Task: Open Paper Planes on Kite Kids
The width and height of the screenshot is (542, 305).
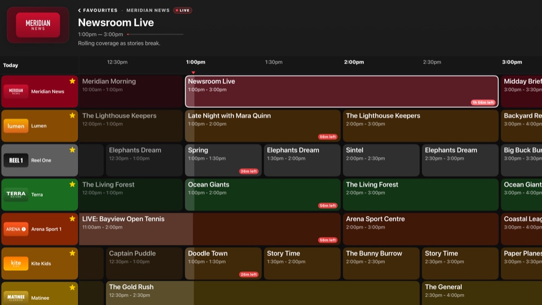Action: pyautogui.click(x=521, y=263)
